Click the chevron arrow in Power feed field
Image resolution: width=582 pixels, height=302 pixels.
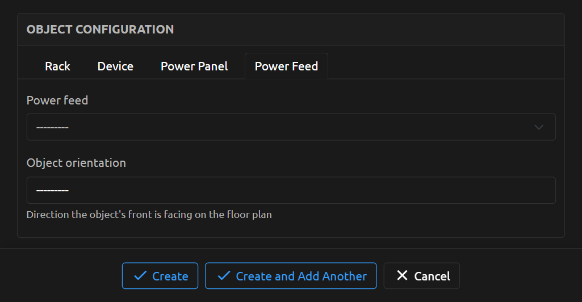tap(539, 127)
